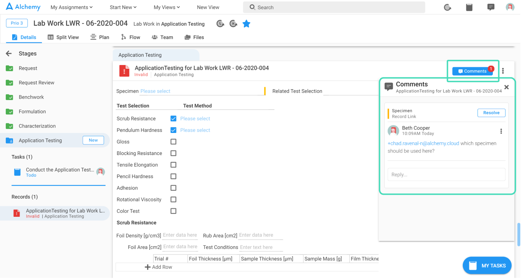This screenshot has width=521, height=280.
Task: Click the red invalid record icon in the sidebar
Action: pyautogui.click(x=17, y=213)
